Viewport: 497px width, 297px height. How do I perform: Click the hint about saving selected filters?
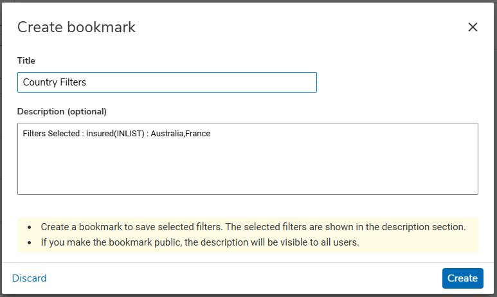point(253,227)
